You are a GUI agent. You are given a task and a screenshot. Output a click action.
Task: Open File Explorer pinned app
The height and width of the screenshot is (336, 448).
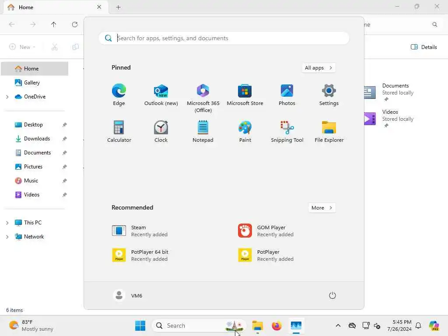(329, 131)
